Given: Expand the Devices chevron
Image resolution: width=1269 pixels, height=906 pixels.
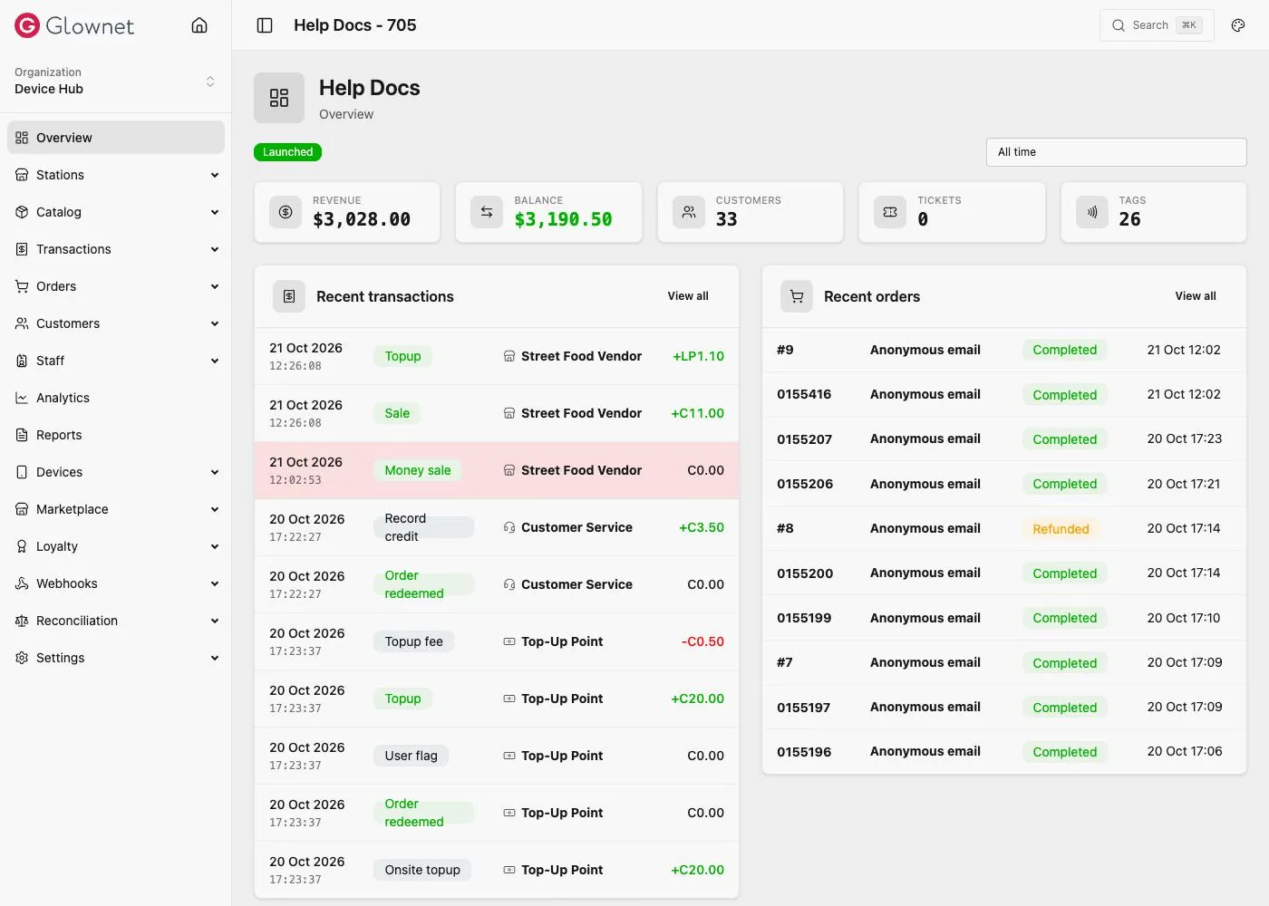Looking at the screenshot, I should pyautogui.click(x=215, y=472).
